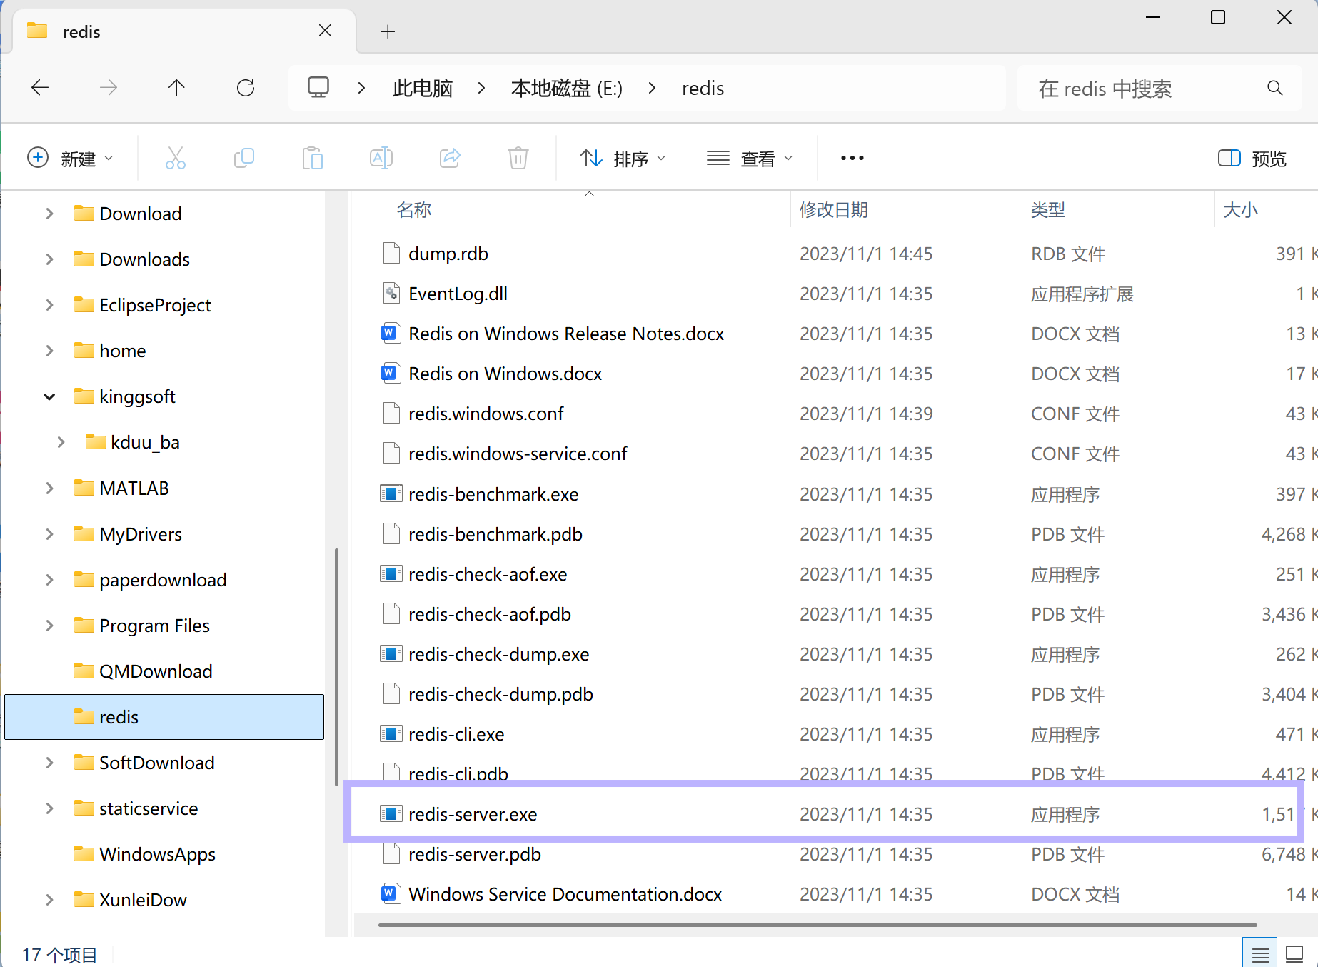This screenshot has width=1318, height=967.
Task: Click the Word icon of Redis on Windows.docx
Action: point(390,373)
